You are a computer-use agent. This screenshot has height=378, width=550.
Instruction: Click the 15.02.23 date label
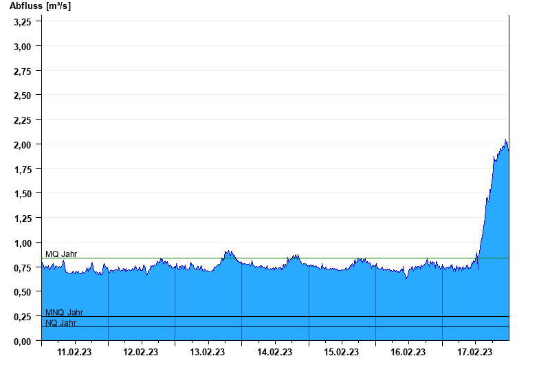pos(341,352)
